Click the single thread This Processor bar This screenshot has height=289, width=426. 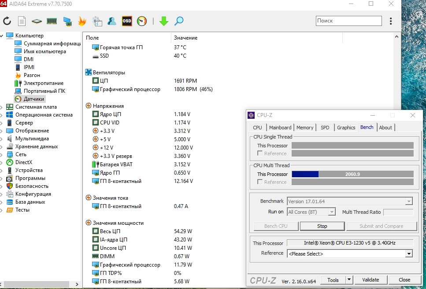pyautogui.click(x=352, y=146)
